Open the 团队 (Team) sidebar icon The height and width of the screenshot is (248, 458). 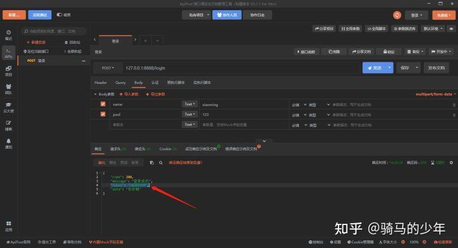tap(8, 89)
